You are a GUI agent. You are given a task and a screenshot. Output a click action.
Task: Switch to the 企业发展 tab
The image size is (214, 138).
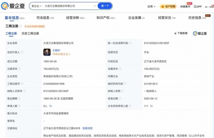pos(136,18)
